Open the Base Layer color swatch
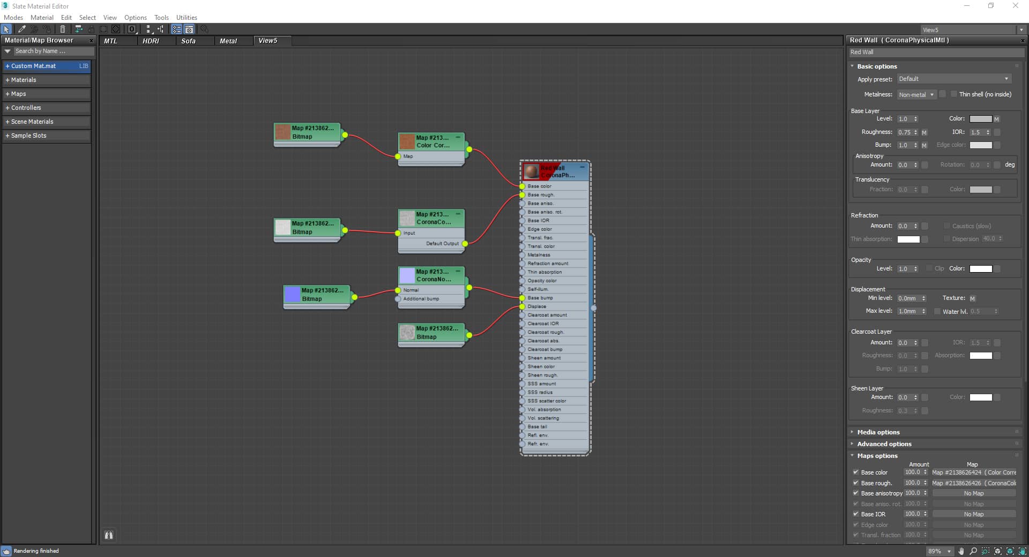This screenshot has height=557, width=1029. 981,119
